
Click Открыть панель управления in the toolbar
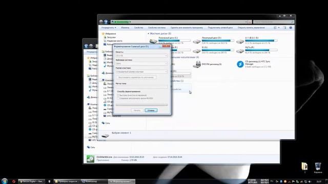pos(251,28)
